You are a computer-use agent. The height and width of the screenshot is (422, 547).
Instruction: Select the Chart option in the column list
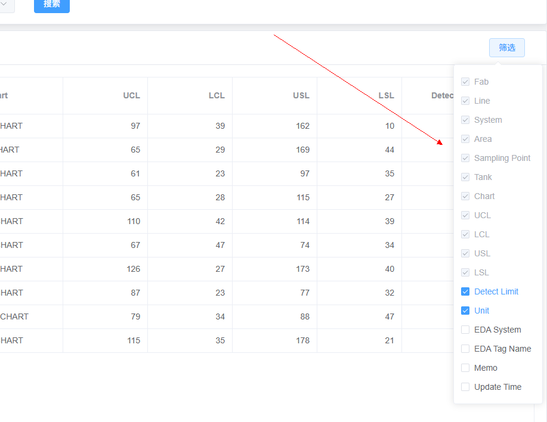[465, 196]
